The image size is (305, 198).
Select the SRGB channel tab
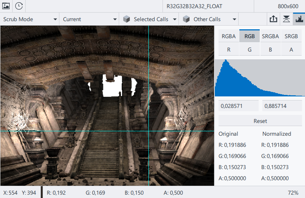point(291,36)
